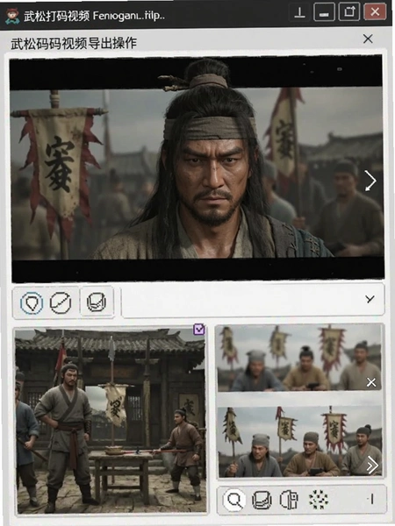Click the main video preview of the warrior

(x=197, y=169)
